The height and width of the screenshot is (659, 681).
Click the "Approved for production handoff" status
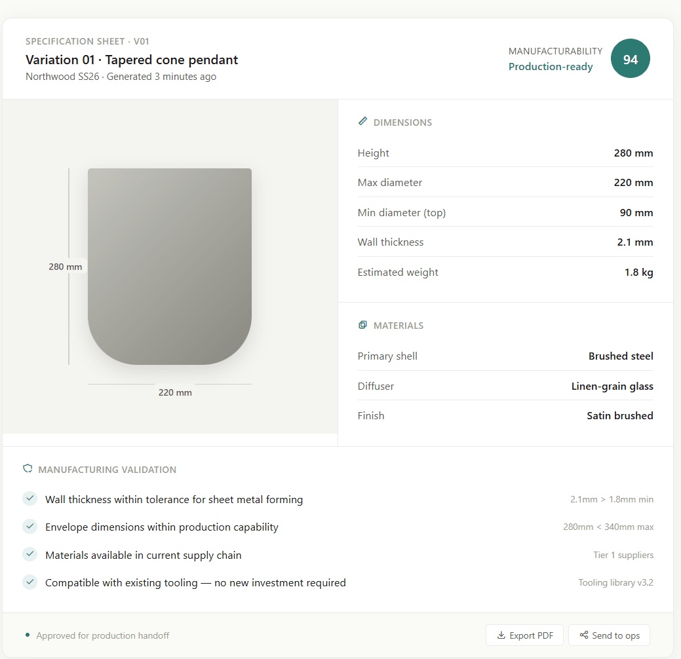[102, 635]
